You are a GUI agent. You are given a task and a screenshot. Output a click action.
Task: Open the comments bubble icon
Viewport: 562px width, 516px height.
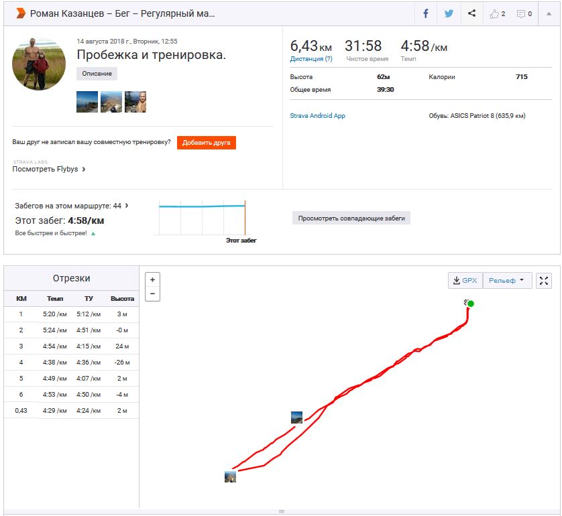point(524,13)
